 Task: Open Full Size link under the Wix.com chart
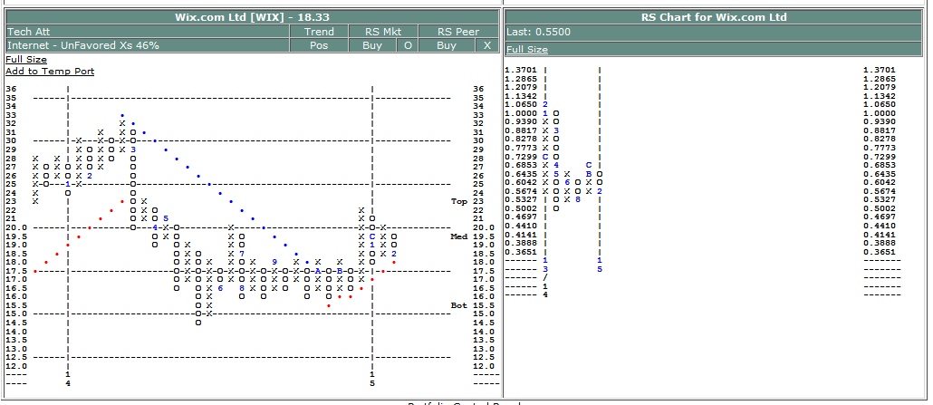tap(26, 60)
